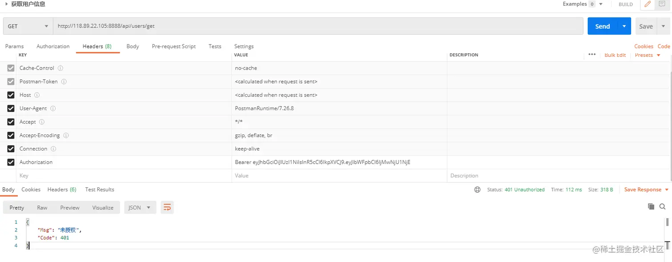Switch to BUILD mode
The height and width of the screenshot is (262, 672).
tap(625, 4)
